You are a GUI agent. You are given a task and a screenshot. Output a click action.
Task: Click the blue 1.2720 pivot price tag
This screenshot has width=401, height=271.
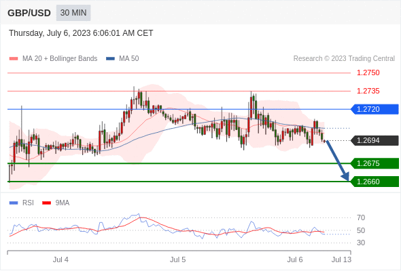[374, 109]
